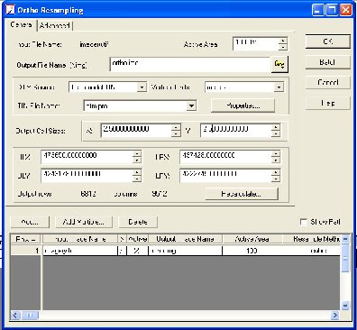Decrease the ULX value
Viewport: 357px width, 330px height.
[x=137, y=160]
